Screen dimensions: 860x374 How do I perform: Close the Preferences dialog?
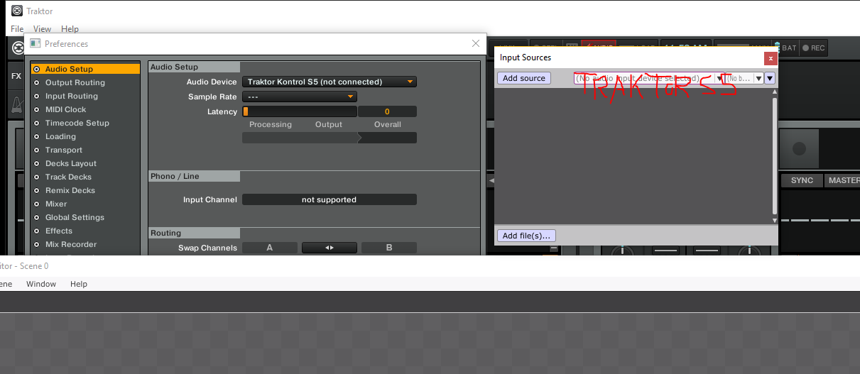(x=476, y=43)
